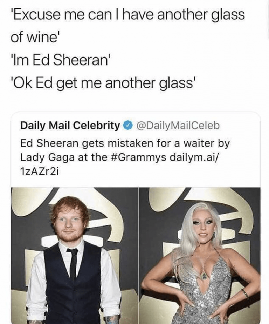Image resolution: width=269 pixels, height=324 pixels.
Task: Follow the dailym.ai article link
Action: [195, 157]
